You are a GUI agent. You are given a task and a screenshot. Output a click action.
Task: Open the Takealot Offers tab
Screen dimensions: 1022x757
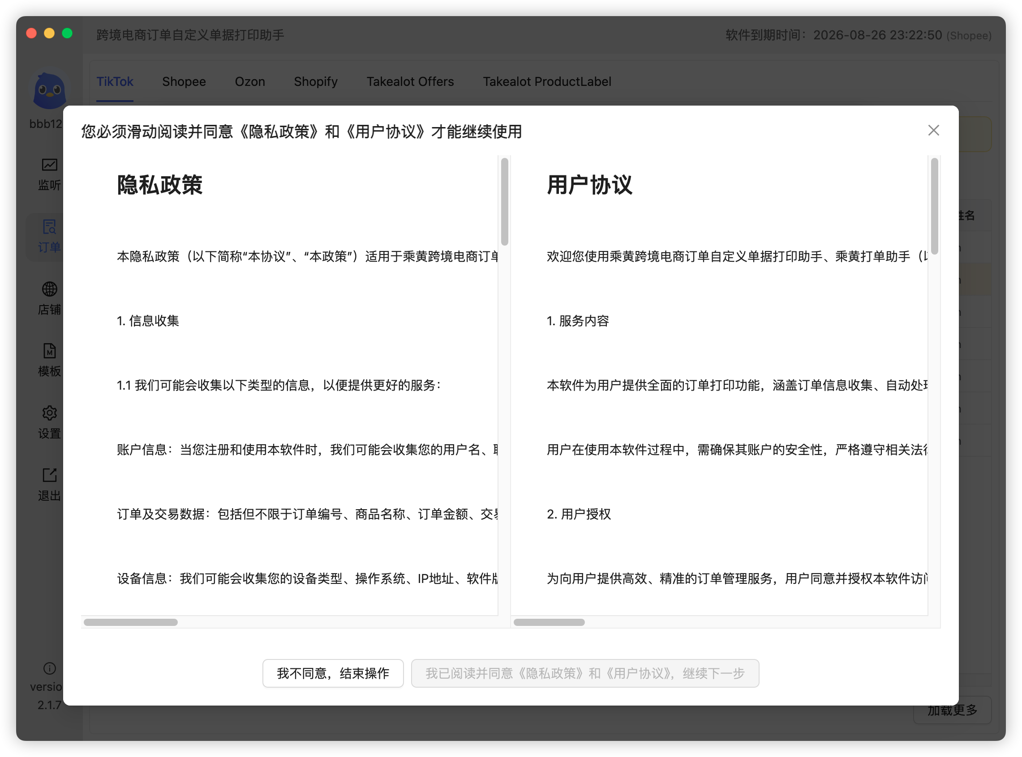tap(410, 81)
